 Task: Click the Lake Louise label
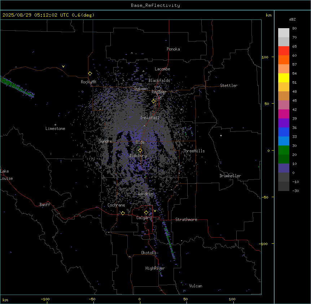pyautogui.click(x=6, y=175)
